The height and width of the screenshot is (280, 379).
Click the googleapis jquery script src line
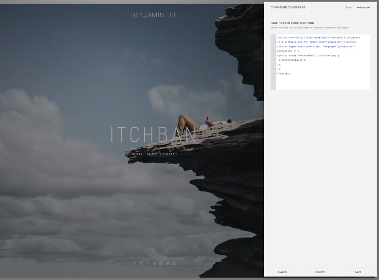[x=319, y=38]
